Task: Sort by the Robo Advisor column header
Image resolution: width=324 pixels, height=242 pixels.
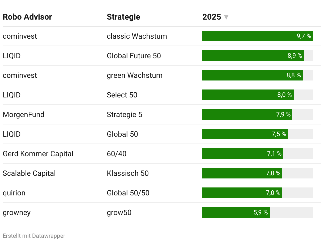Action: point(27,17)
